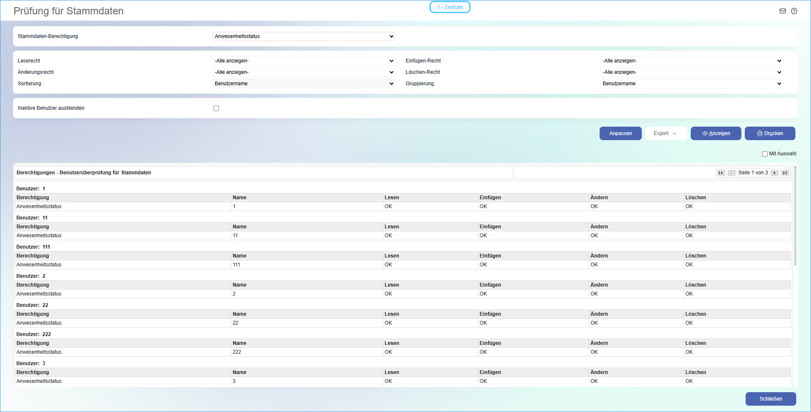Click the Schließen button
The height and width of the screenshot is (412, 811).
coord(770,399)
